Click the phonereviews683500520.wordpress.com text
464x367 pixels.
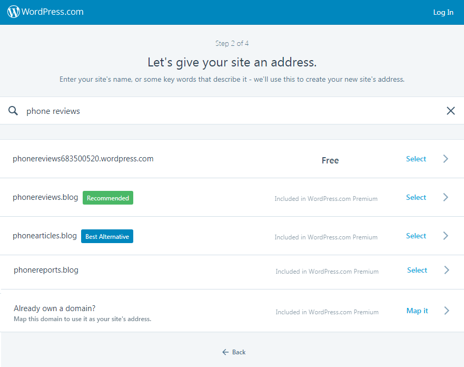pyautogui.click(x=83, y=159)
